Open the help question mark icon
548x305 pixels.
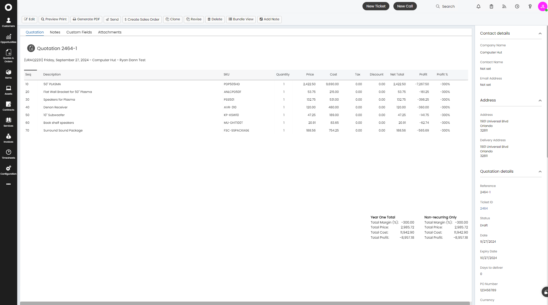pyautogui.click(x=530, y=6)
